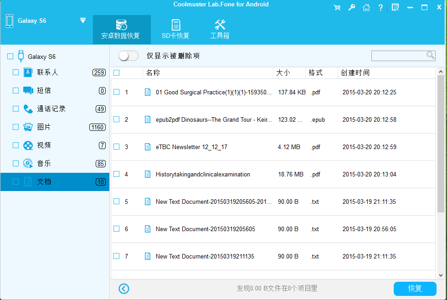447x300 pixels.
Task: Click the video film reel icon
Action: 28,145
